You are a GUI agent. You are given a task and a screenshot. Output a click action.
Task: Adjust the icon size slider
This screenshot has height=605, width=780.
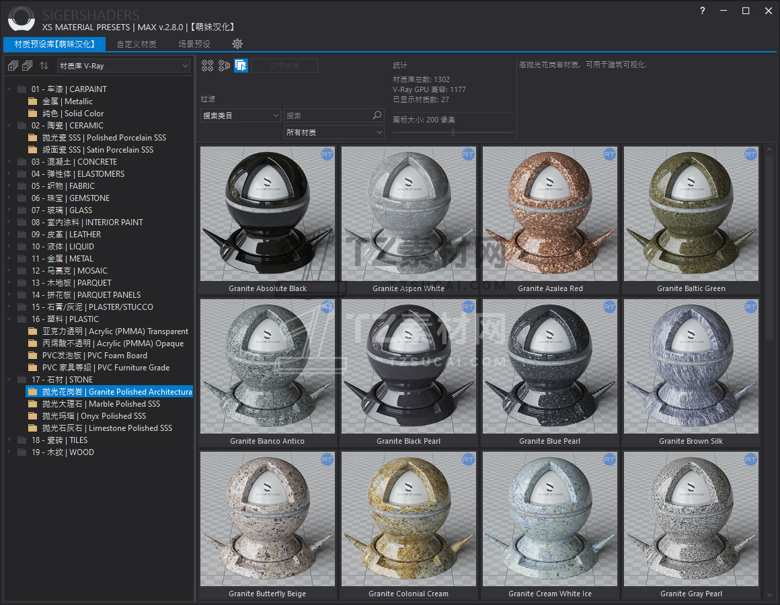click(x=453, y=132)
